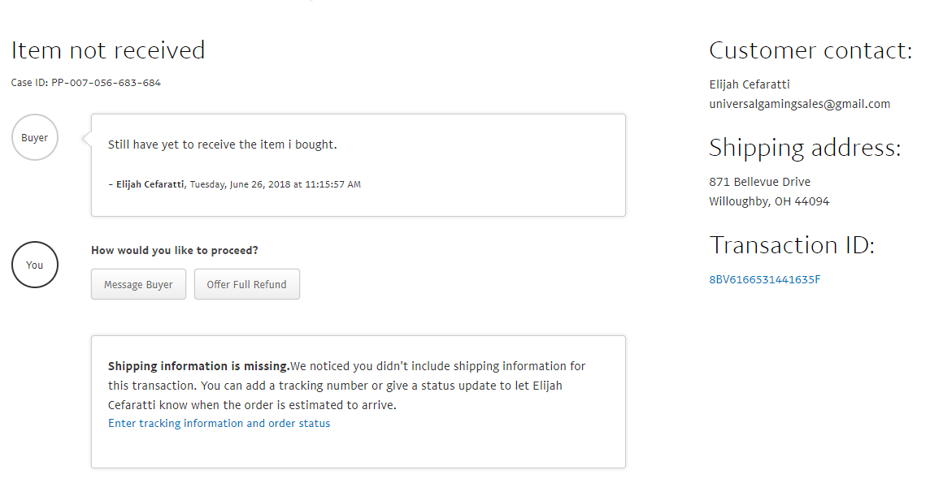Select the Item not received heading
The height and width of the screenshot is (483, 930).
coord(108,50)
